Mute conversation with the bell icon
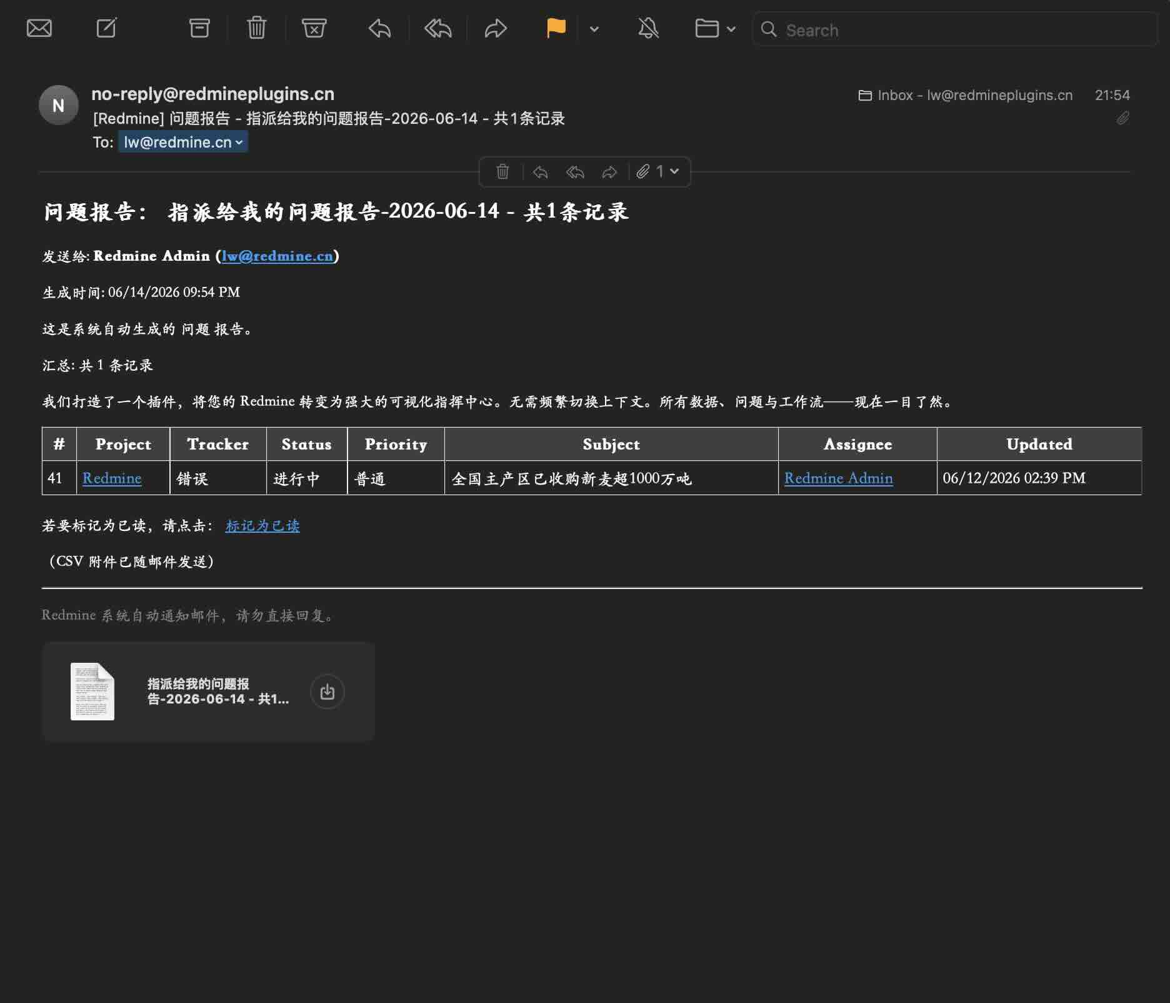 click(x=648, y=28)
